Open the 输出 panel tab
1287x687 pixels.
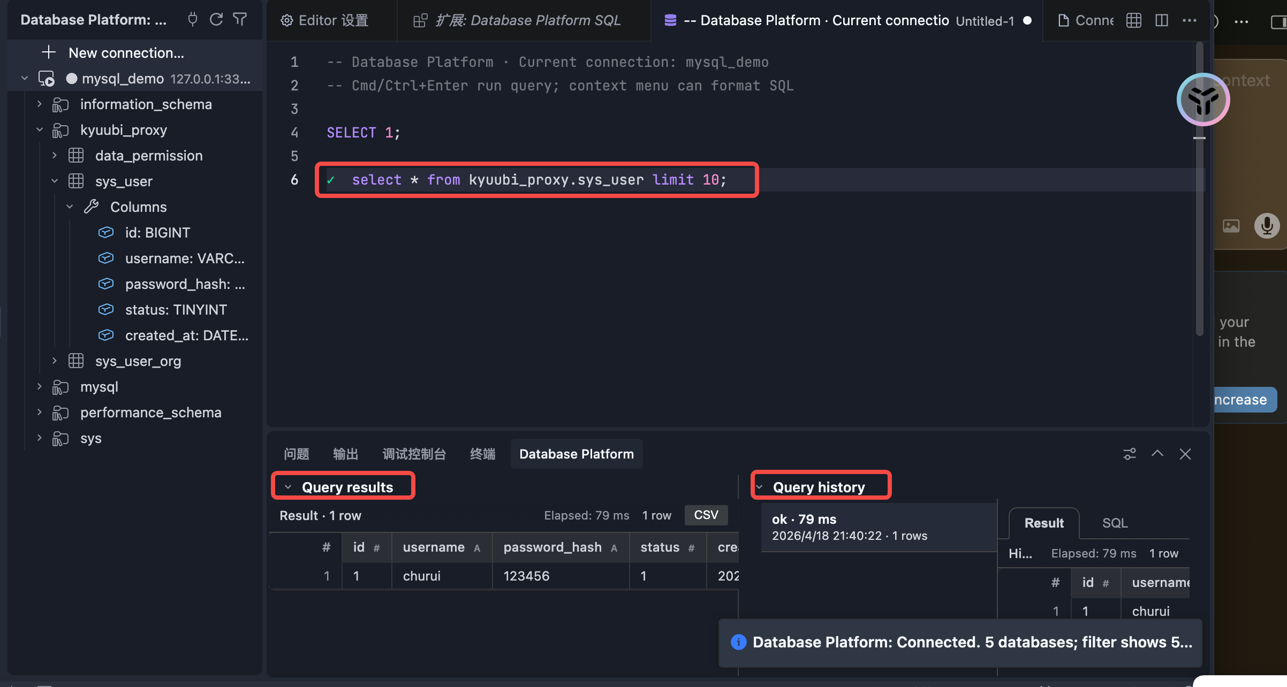[346, 454]
